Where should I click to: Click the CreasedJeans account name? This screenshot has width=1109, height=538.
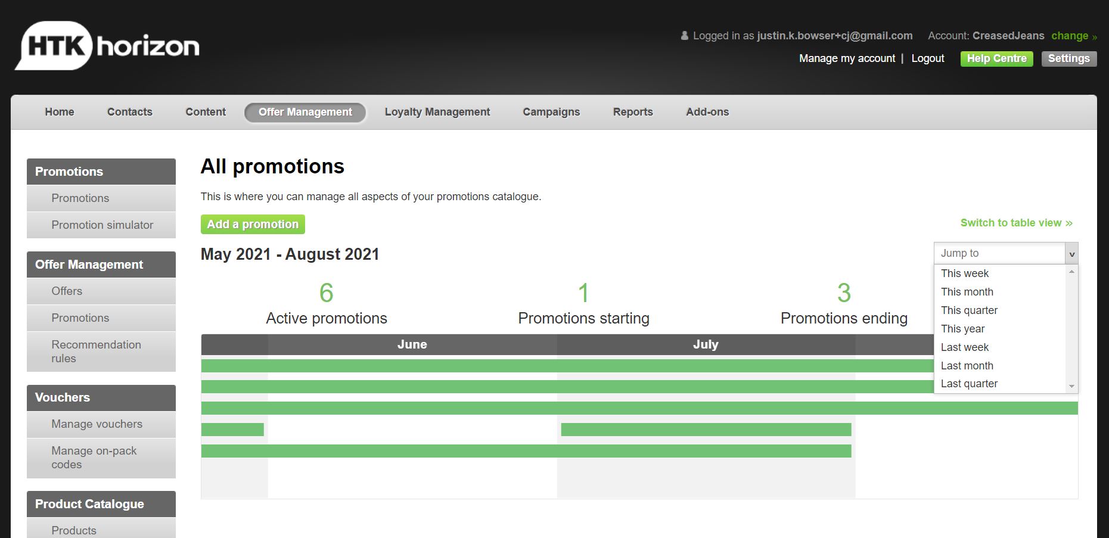[1008, 36]
